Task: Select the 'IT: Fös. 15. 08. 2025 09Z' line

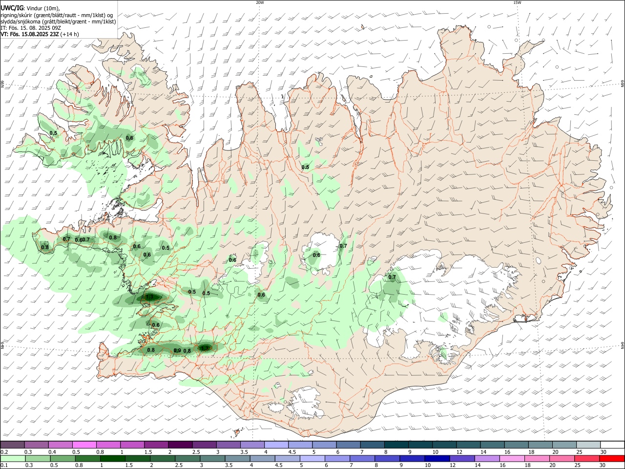Action: (31, 28)
